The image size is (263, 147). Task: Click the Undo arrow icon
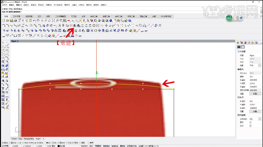click(34, 21)
